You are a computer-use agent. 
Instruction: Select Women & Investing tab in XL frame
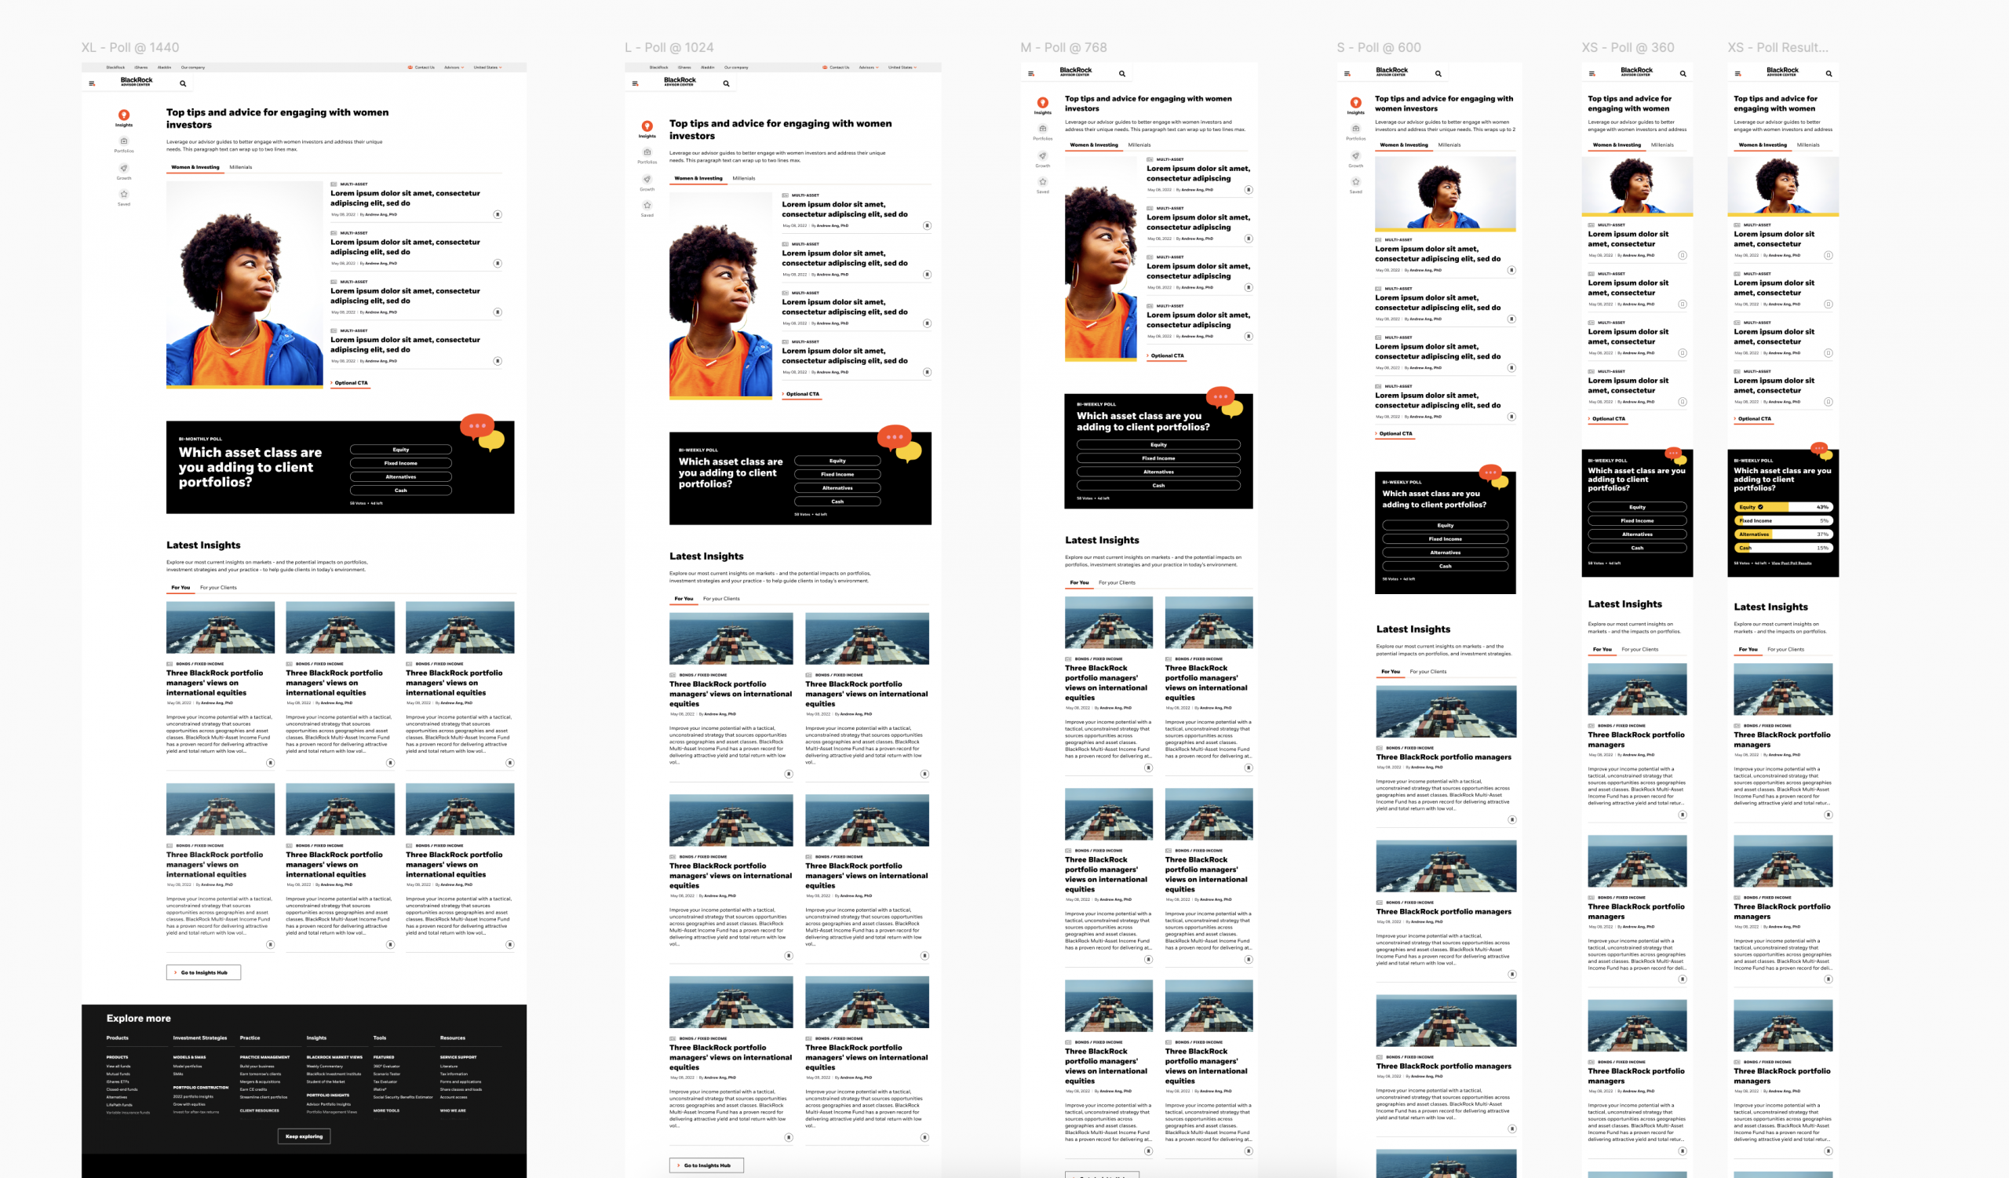(195, 167)
